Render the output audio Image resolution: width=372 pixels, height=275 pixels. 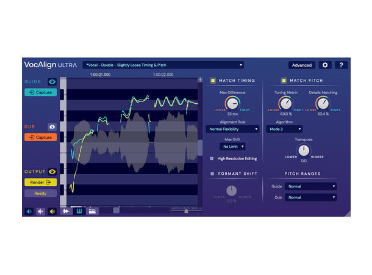click(x=41, y=182)
